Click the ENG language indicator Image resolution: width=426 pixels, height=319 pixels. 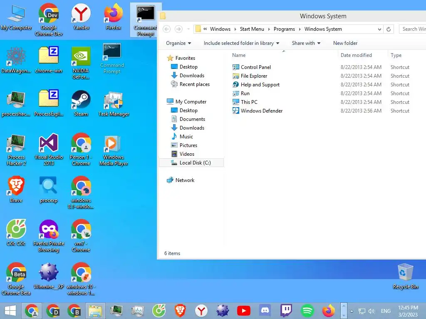pyautogui.click(x=386, y=311)
